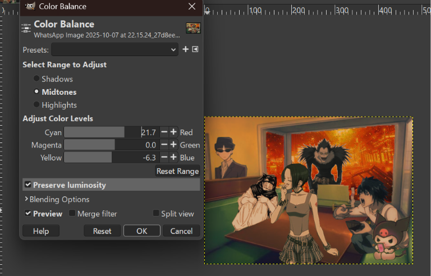Viewport: 431px width, 276px height.
Task: Select the Midtones range option
Action: (37, 92)
